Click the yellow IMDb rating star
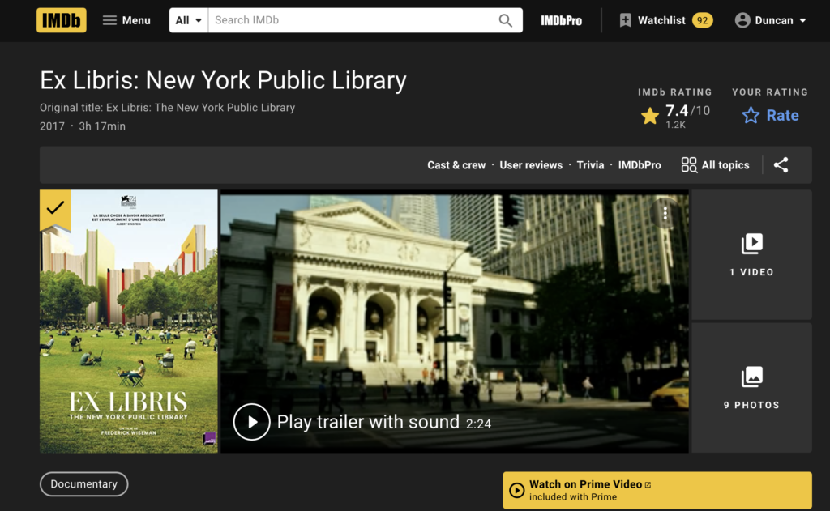Image resolution: width=830 pixels, height=511 pixels. point(650,117)
